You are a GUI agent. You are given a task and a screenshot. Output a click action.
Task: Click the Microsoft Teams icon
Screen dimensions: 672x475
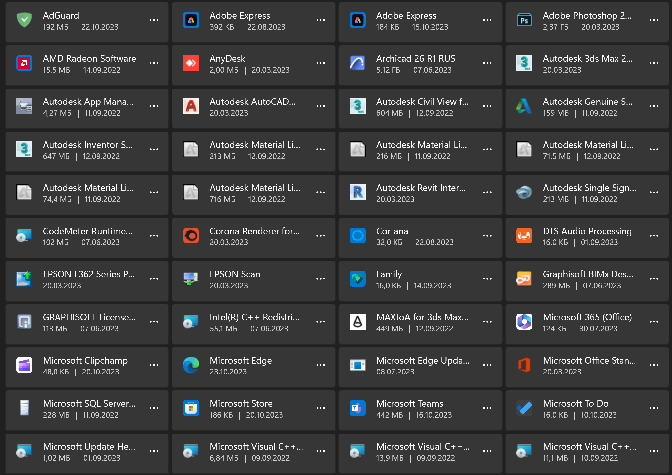pyautogui.click(x=358, y=408)
